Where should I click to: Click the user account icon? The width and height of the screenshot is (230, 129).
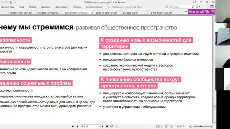tap(212, 7)
